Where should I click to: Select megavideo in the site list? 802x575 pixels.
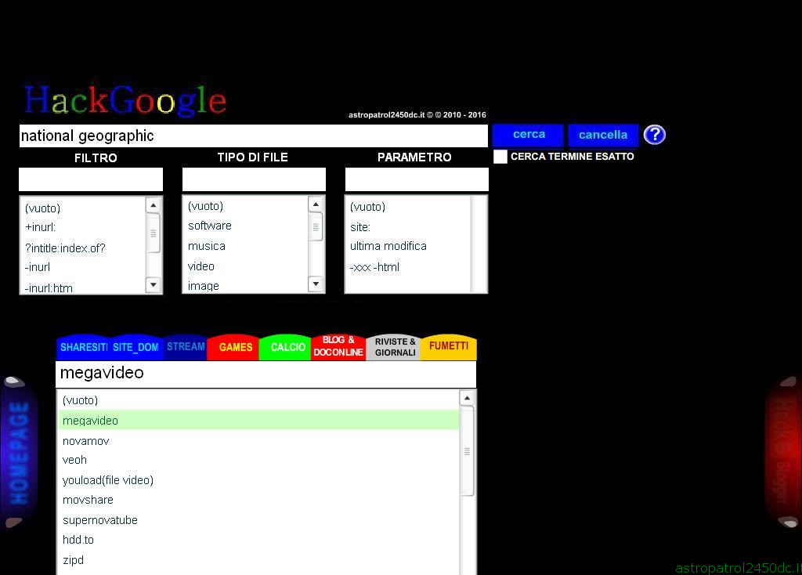[258, 421]
